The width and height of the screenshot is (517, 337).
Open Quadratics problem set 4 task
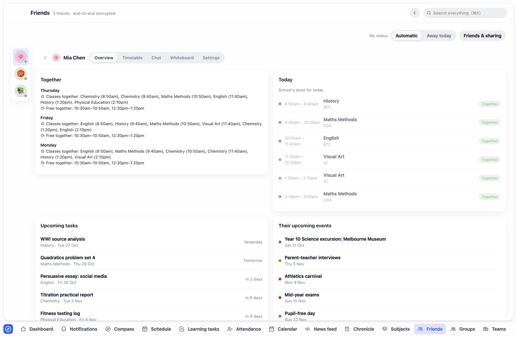click(x=151, y=261)
